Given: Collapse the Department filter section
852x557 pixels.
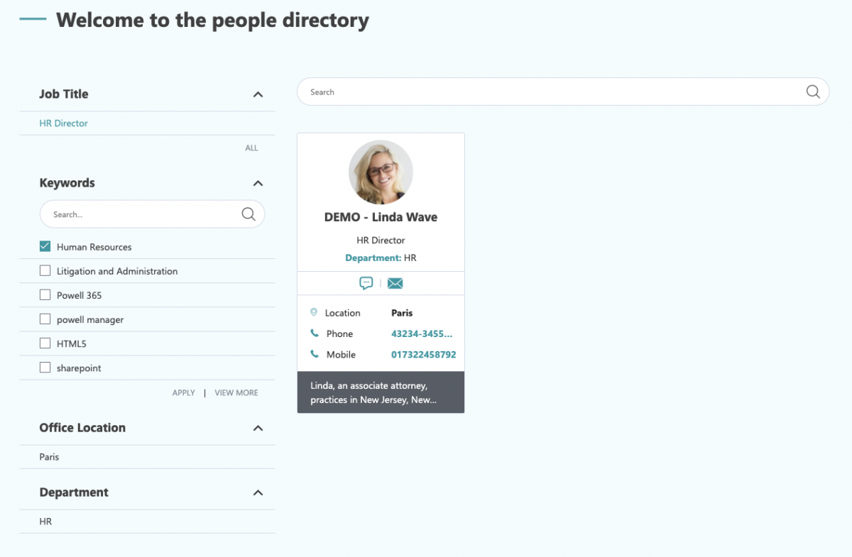Looking at the screenshot, I should 258,492.
